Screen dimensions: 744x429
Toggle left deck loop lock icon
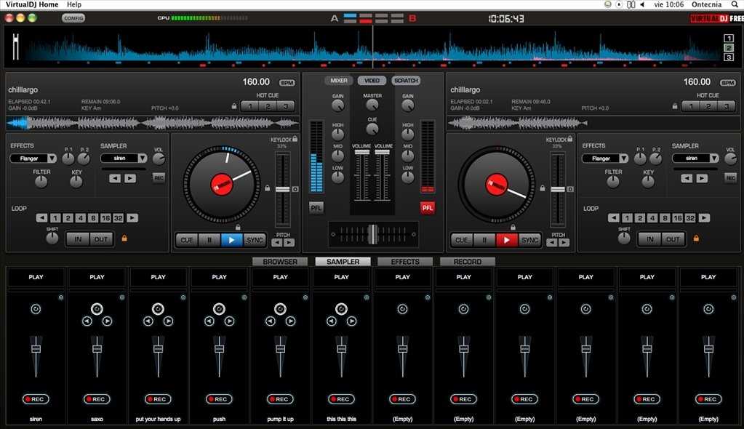pyautogui.click(x=124, y=238)
